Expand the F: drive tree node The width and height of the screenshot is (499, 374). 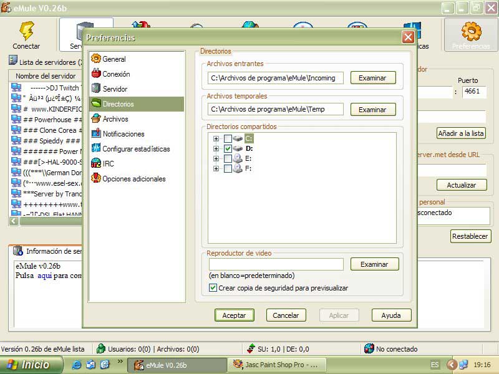216,168
